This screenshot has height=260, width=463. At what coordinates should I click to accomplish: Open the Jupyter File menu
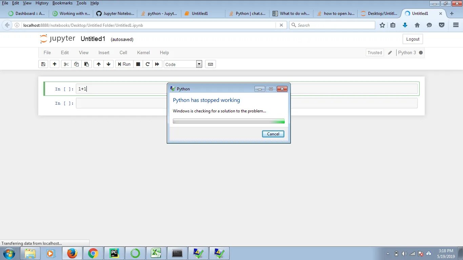coord(47,52)
